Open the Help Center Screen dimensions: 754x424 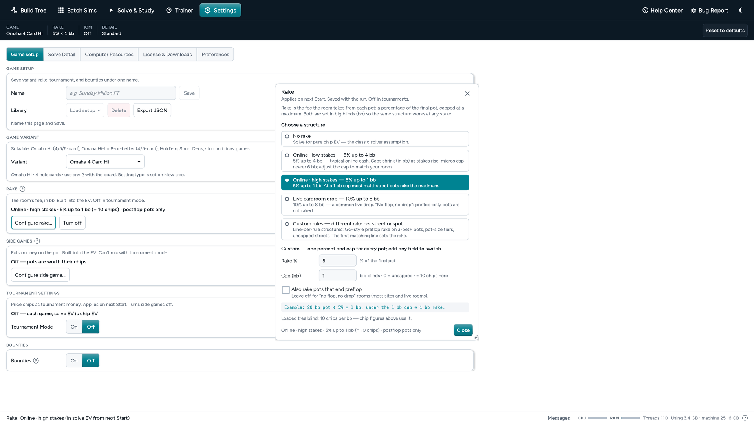click(x=662, y=10)
